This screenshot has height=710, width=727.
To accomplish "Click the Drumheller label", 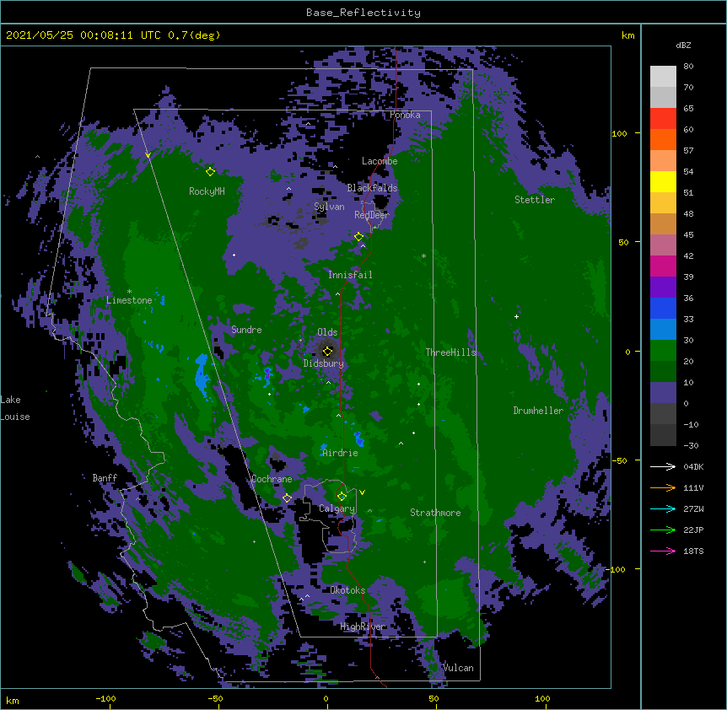I will (538, 411).
